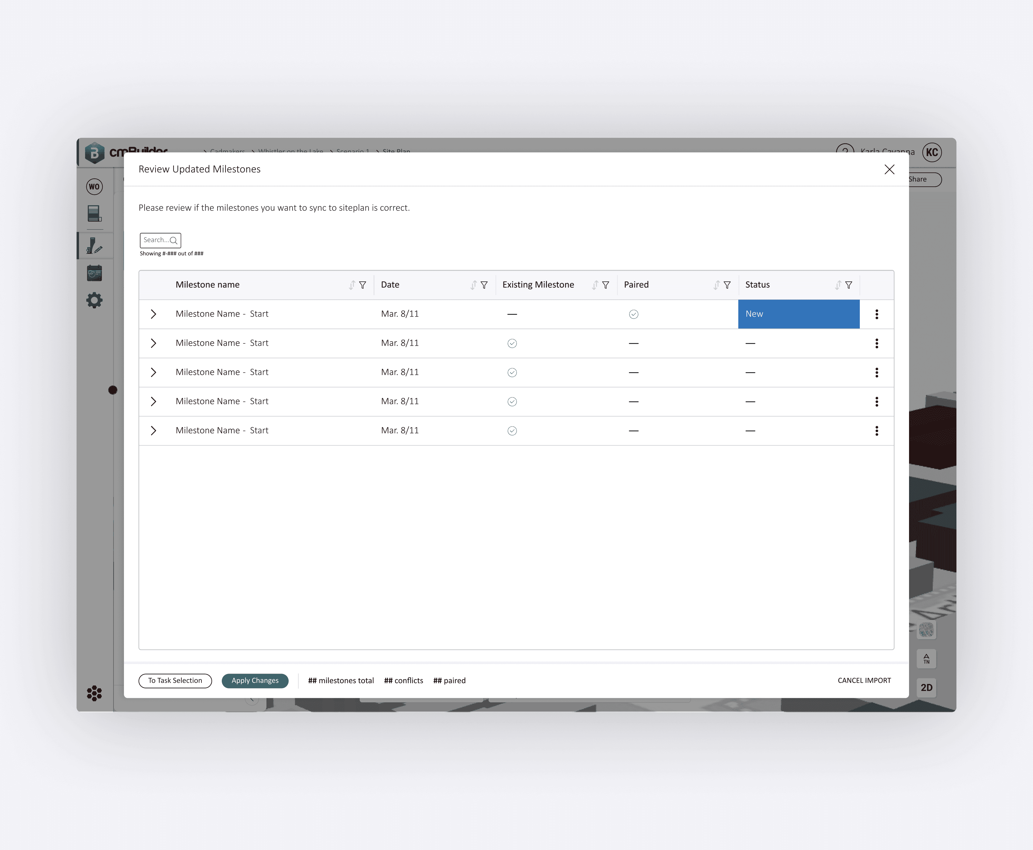Expand the first milestone row
The image size is (1033, 850).
click(153, 314)
